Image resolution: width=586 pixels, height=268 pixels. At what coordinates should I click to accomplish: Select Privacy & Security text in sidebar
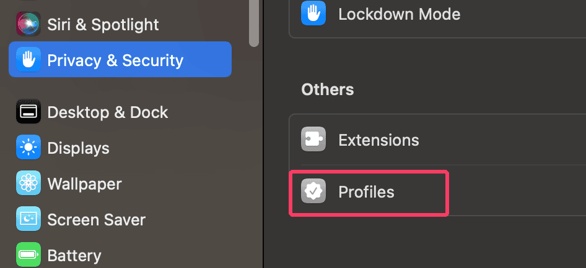(x=115, y=61)
